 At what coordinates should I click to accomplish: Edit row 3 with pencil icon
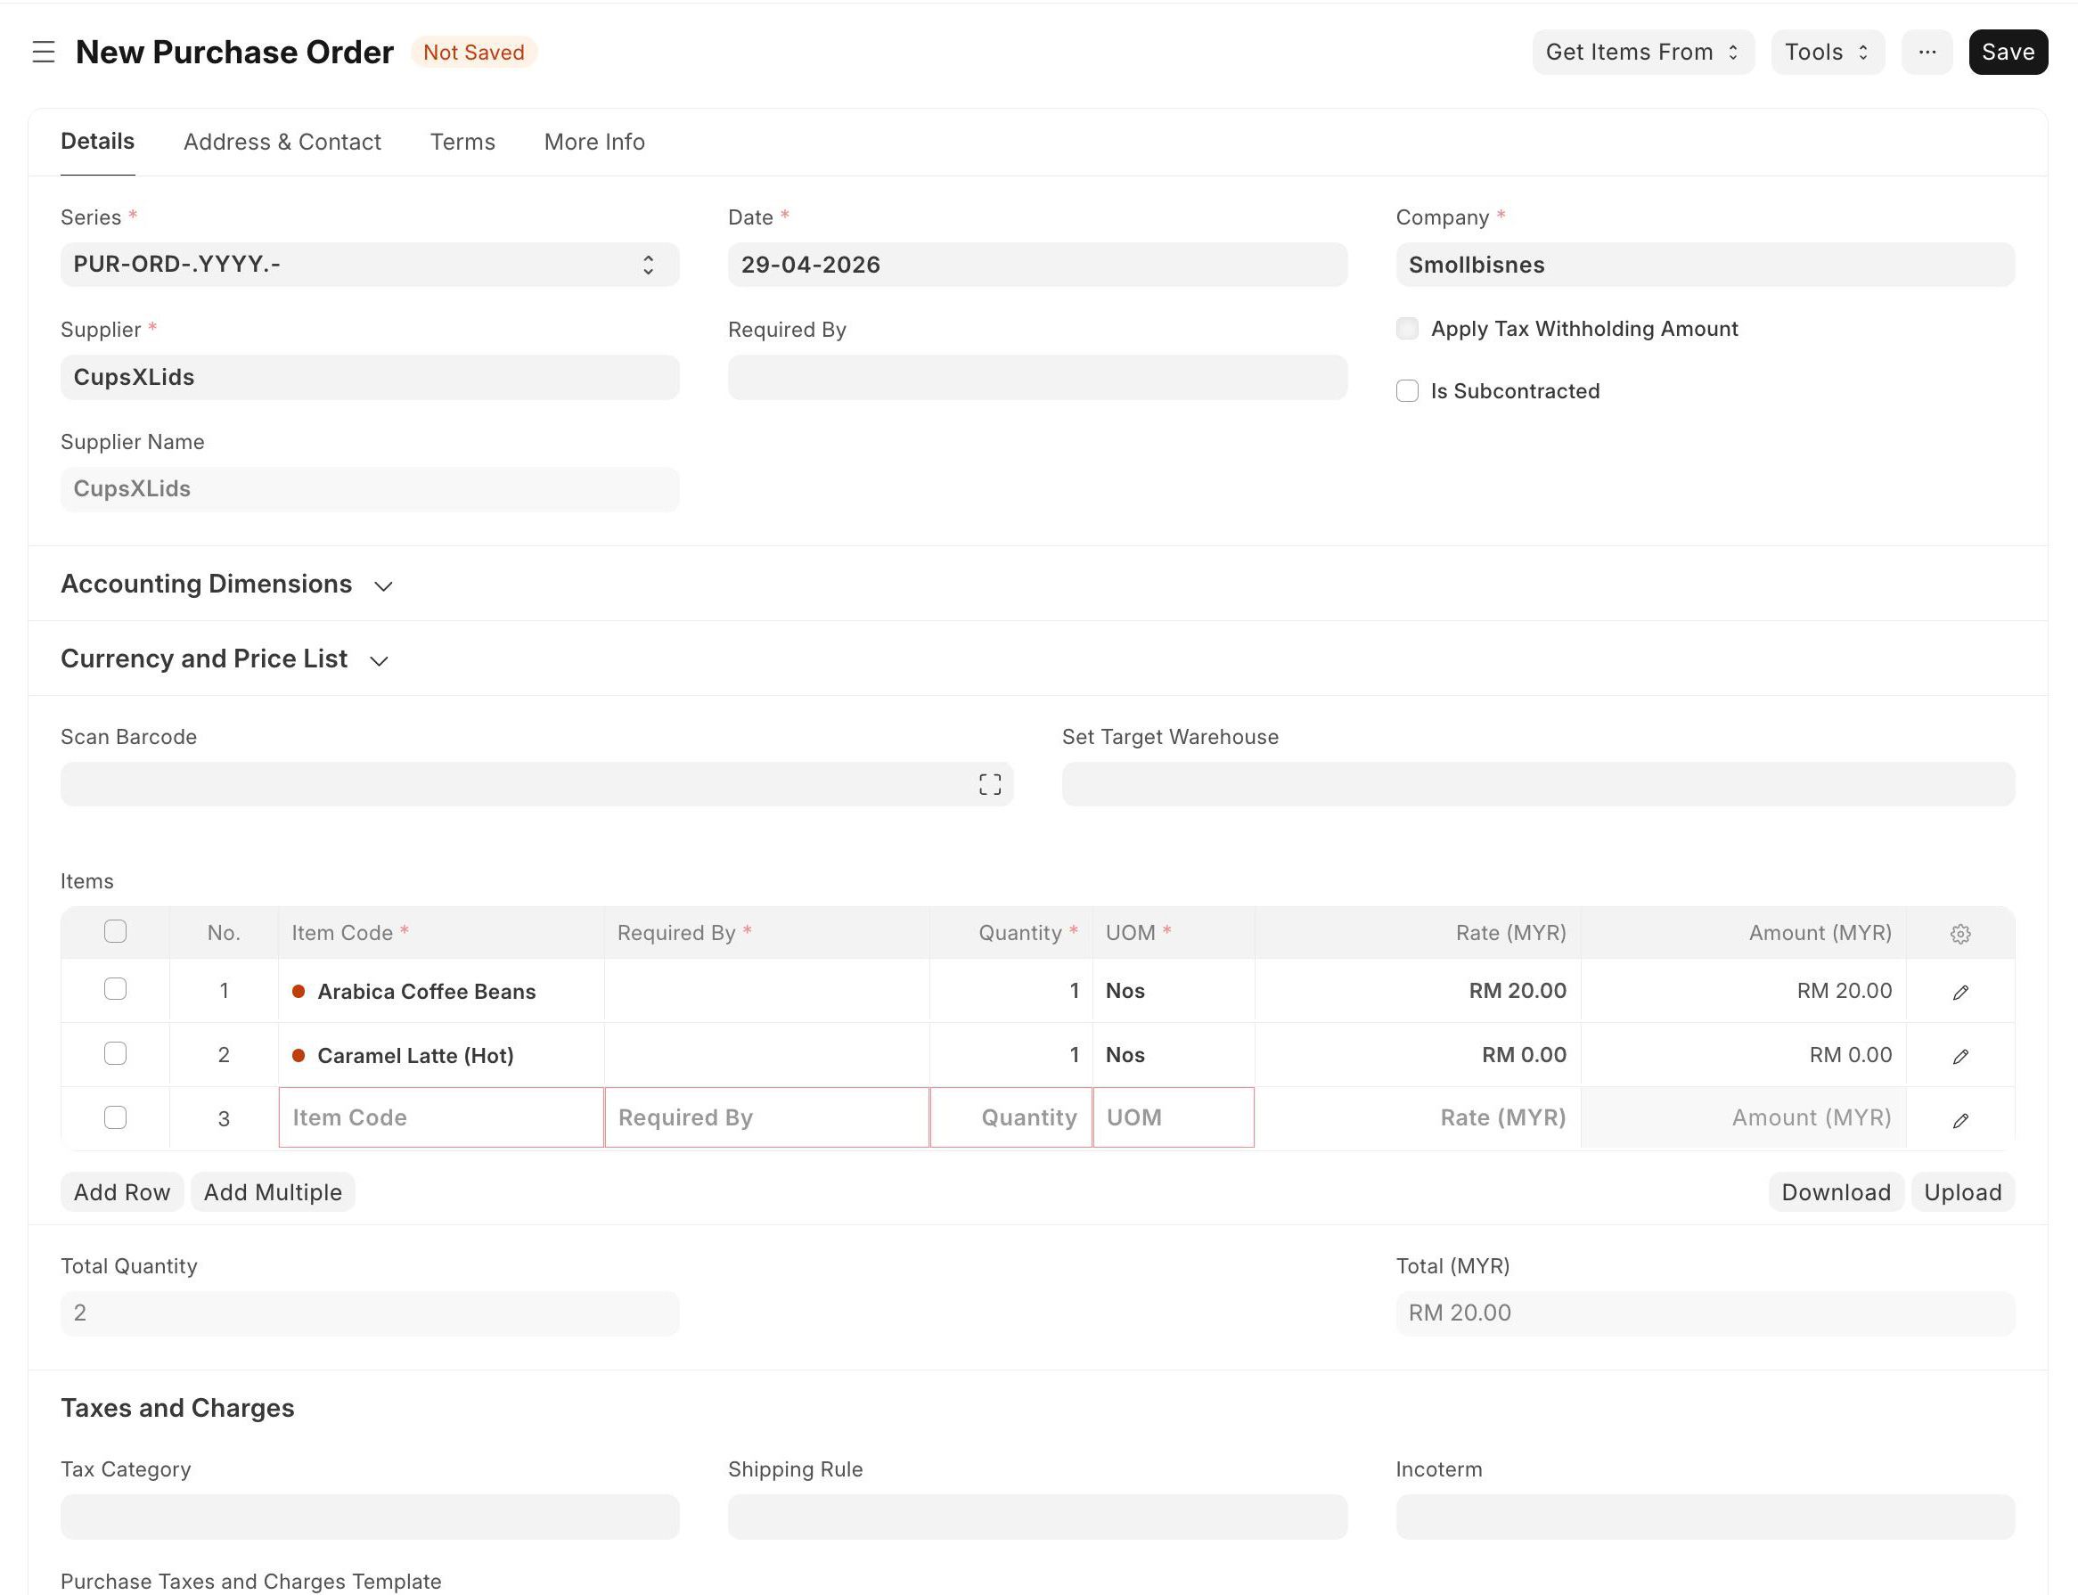point(1959,1120)
